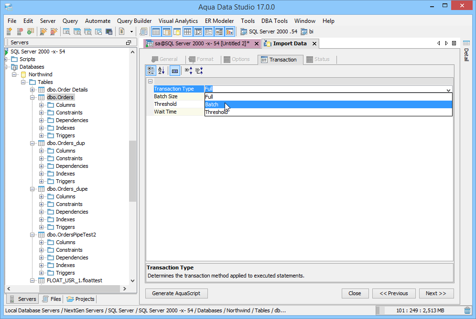This screenshot has height=319, width=476.
Task: Click the grid table view toolbar icon
Action: [x=188, y=31]
